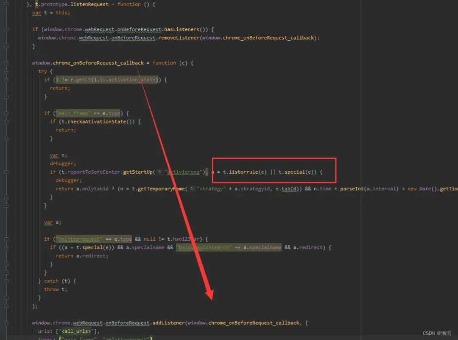Screen dimensions: 458x340
Task: Collapse the r.getLS activation_state if block
Action: [6, 80]
